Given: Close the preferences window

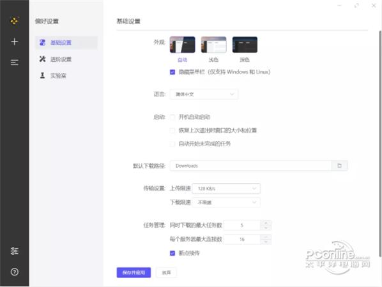Looking at the screenshot, I should pos(374,6).
